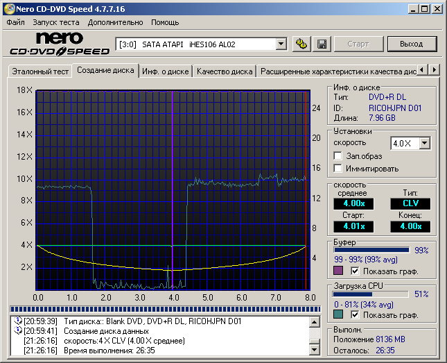Click the log scroll down arrow
447x363 pixels.
point(315,350)
